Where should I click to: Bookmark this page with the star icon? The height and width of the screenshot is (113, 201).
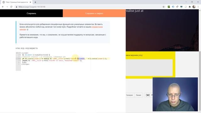coord(164,7)
